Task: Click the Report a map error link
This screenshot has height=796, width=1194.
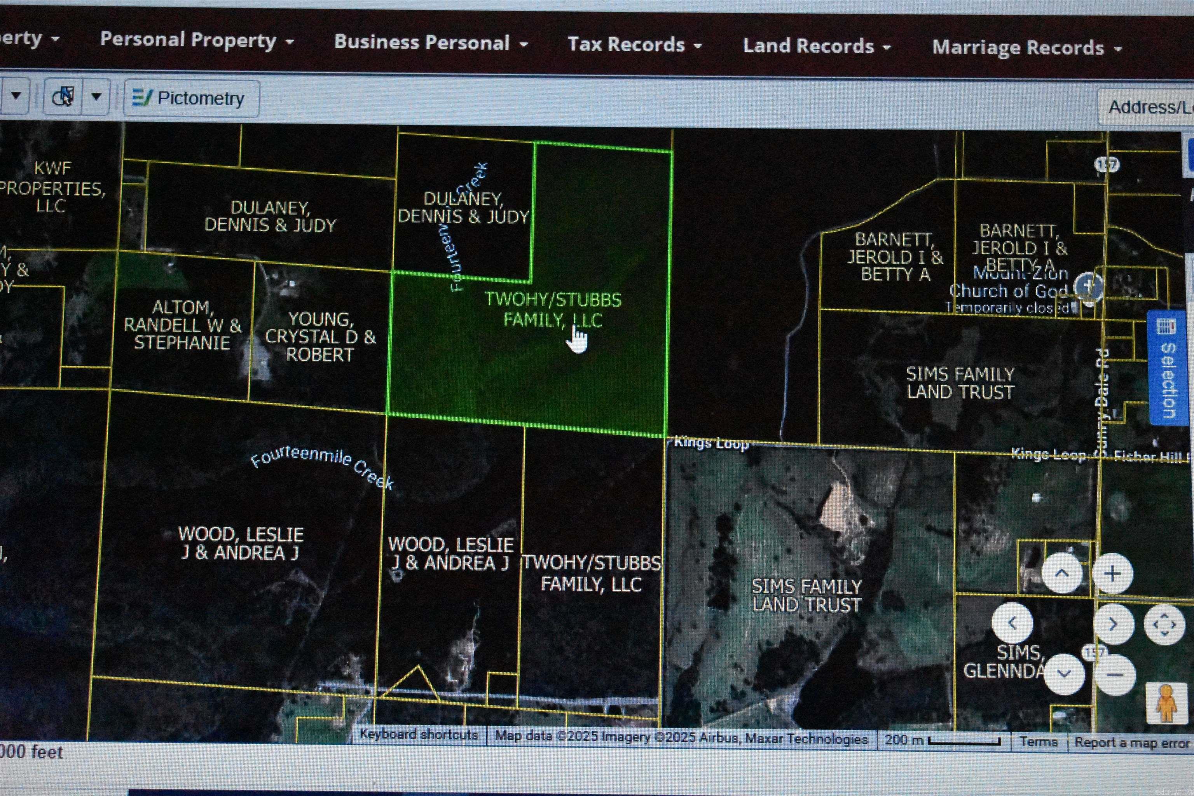Action: tap(1131, 743)
